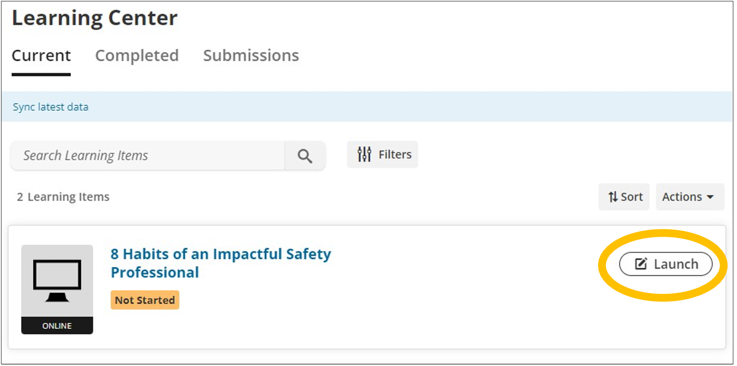Open the Submissions tab
The image size is (737, 366).
click(x=251, y=56)
